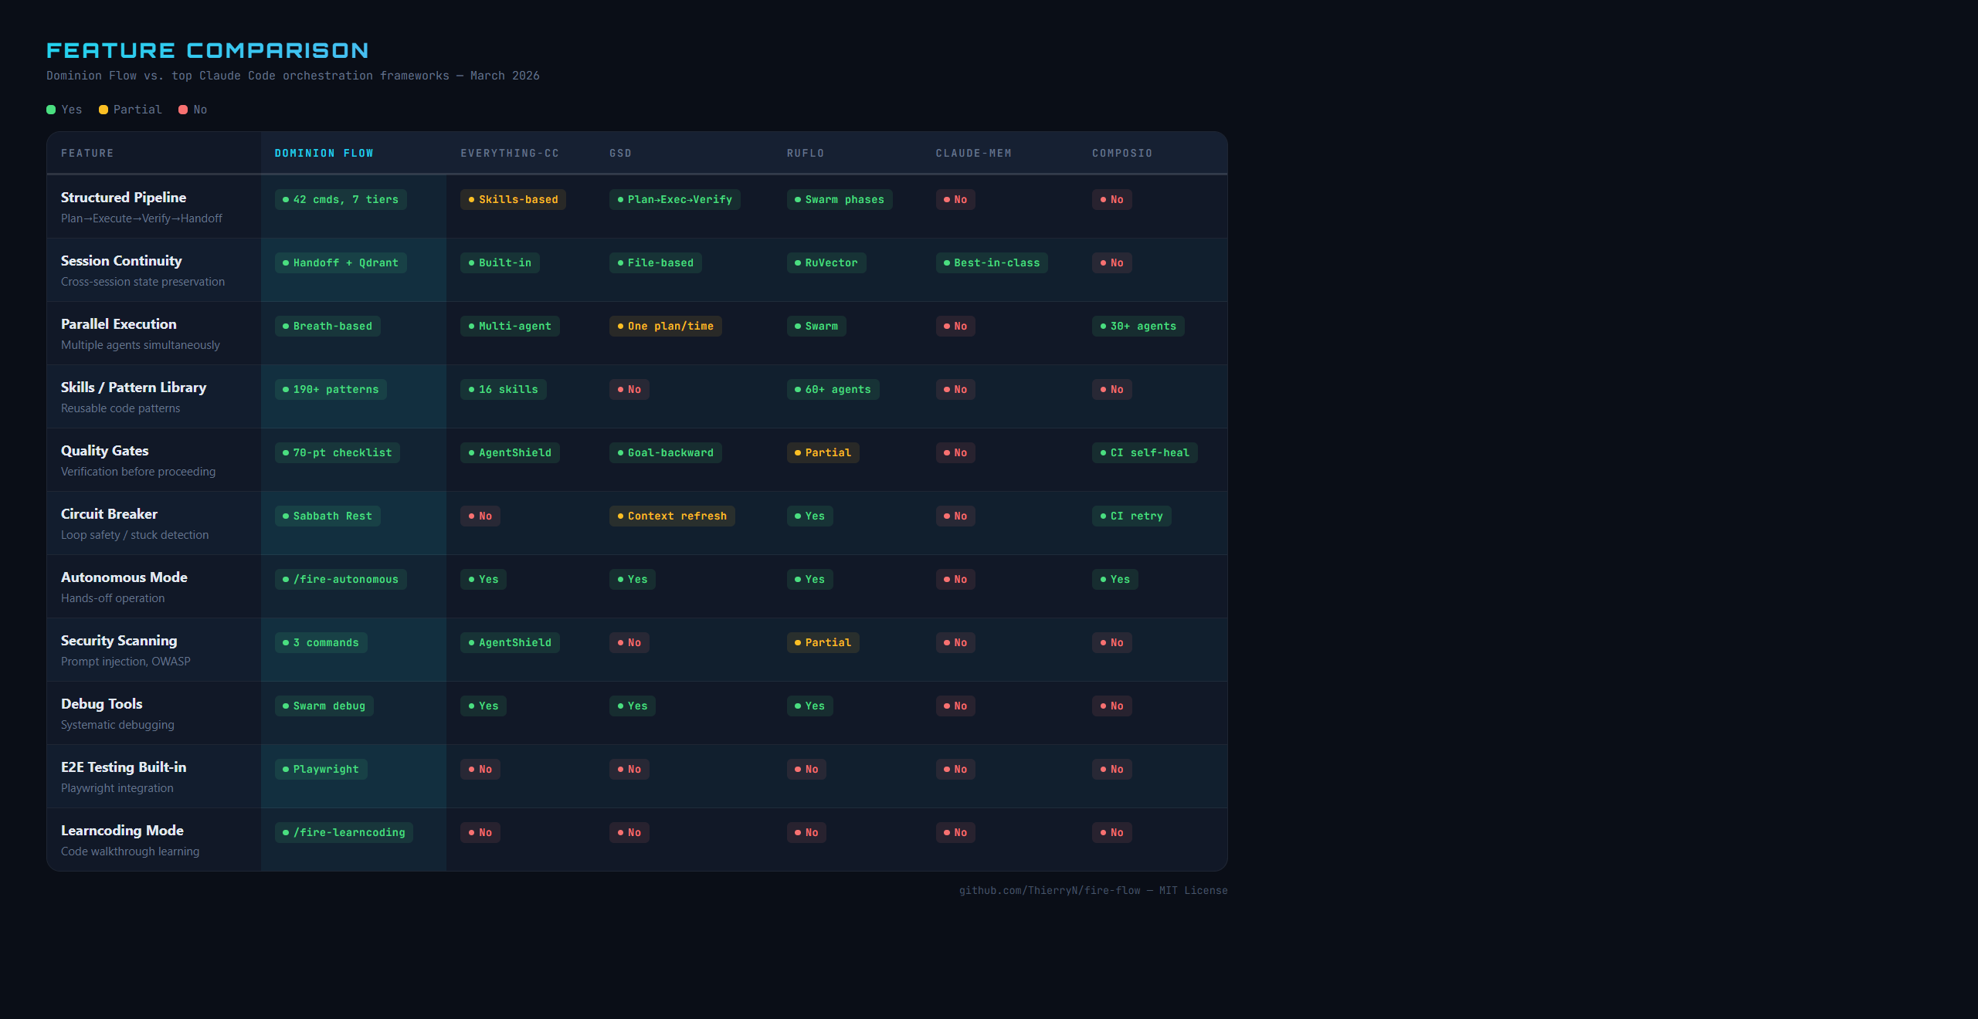Click the '/fire-autonomous' badge
Viewport: 1978px width, 1019px height.
coord(341,580)
